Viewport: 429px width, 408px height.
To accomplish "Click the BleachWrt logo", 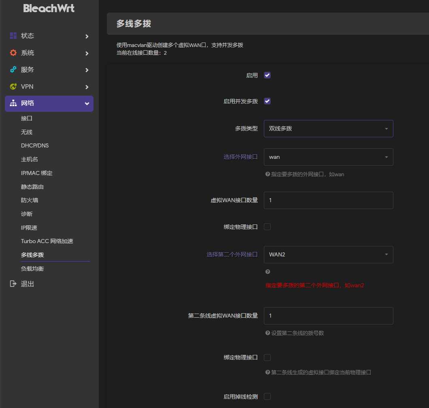I will pos(49,8).
